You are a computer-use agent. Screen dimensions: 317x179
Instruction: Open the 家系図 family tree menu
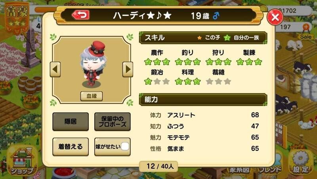click(x=239, y=170)
